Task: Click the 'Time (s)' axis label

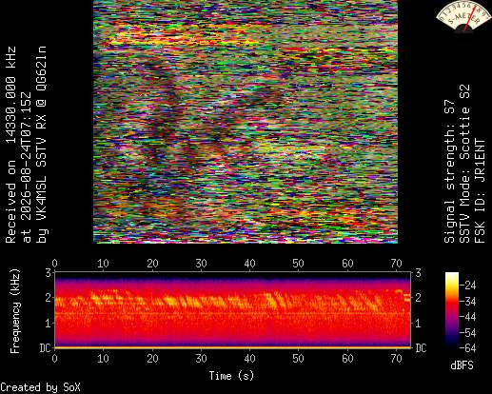Action: (231, 376)
